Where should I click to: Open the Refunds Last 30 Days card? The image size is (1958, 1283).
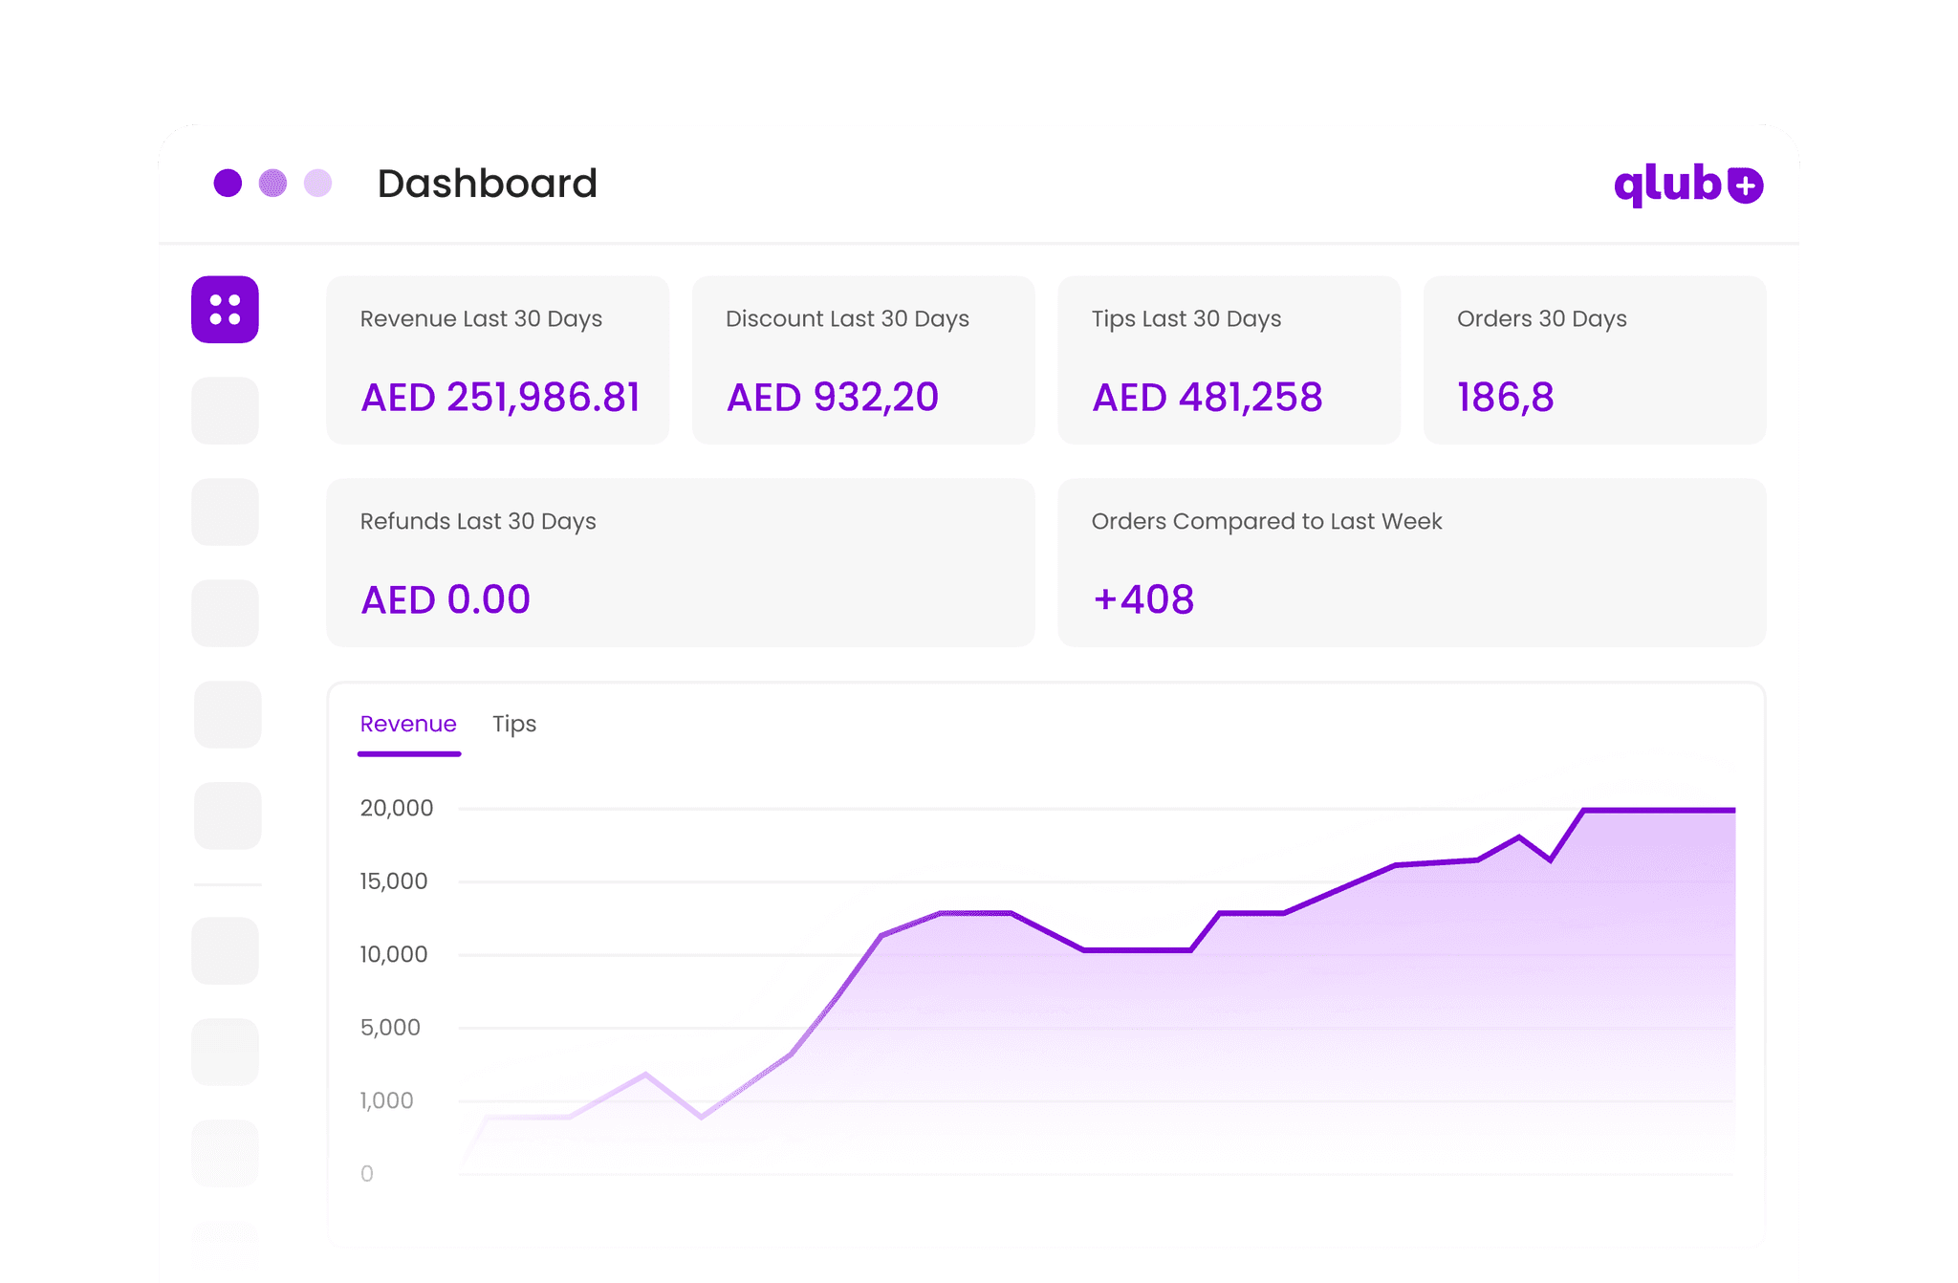tap(680, 562)
